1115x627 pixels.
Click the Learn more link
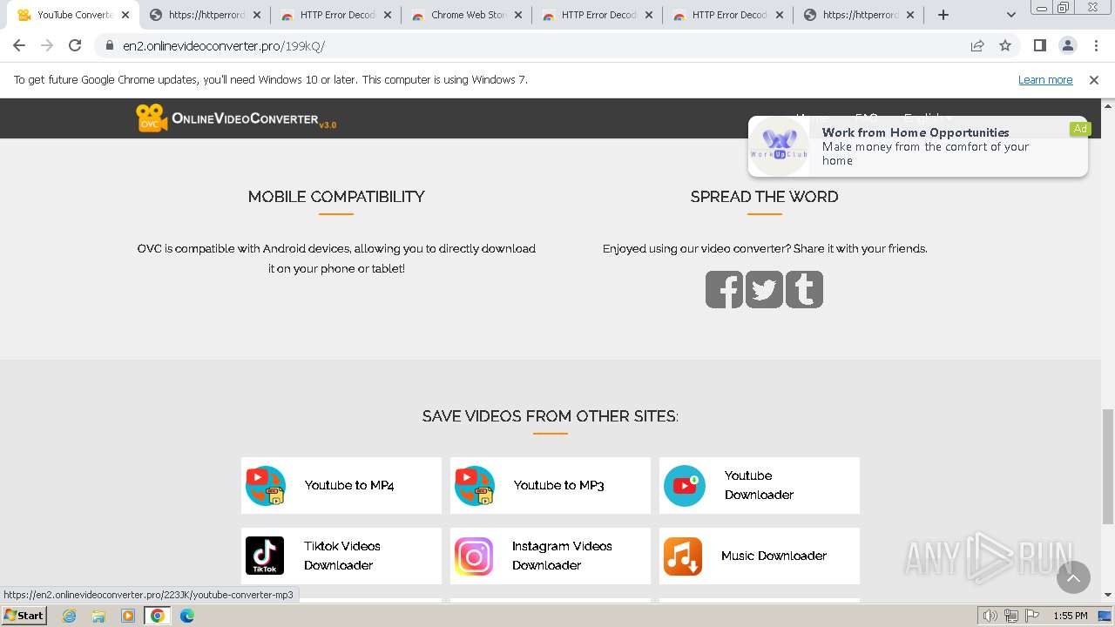click(x=1045, y=79)
